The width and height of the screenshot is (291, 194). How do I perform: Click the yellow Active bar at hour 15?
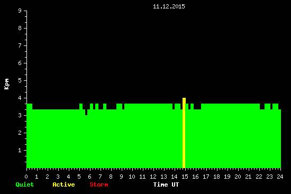tap(184, 133)
